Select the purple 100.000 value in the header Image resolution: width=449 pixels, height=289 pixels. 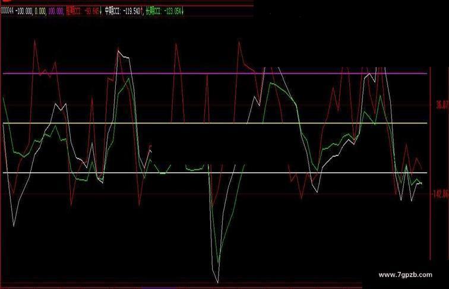pos(56,11)
